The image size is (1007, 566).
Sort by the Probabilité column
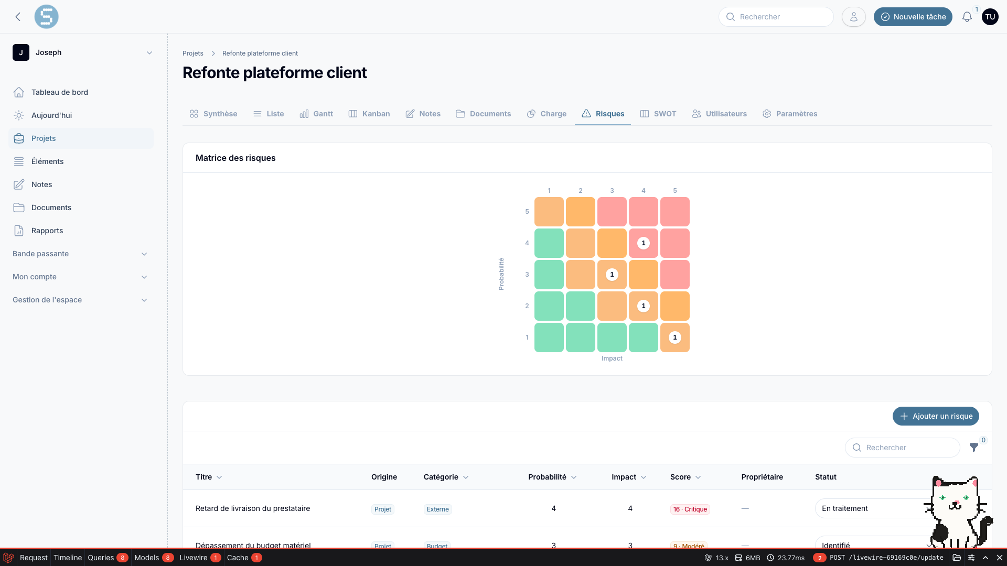(x=552, y=477)
